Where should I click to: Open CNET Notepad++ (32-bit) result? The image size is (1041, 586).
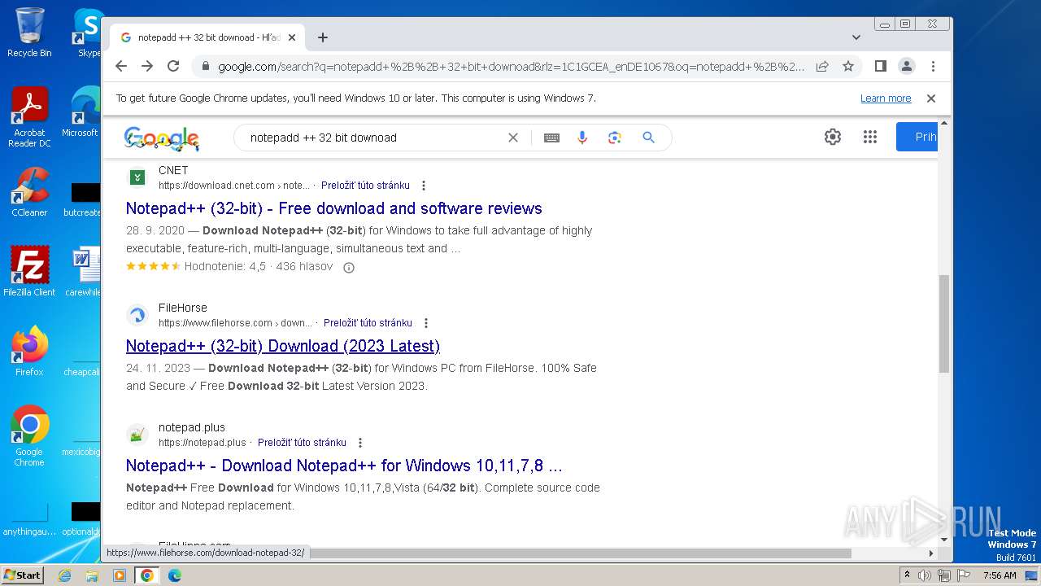pos(334,208)
